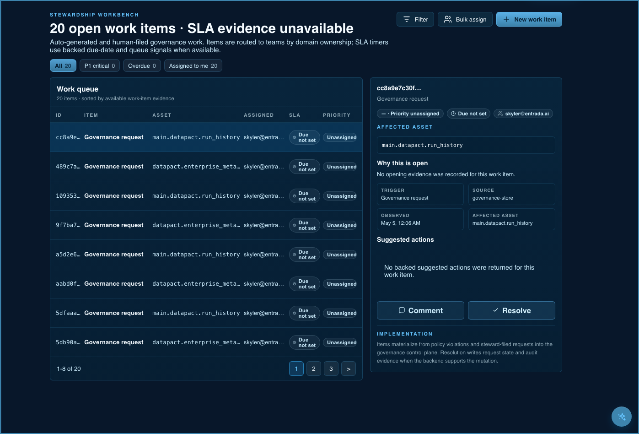The width and height of the screenshot is (639, 434).
Task: Click the cc8a9e7c30f detail panel title
Action: 399,88
